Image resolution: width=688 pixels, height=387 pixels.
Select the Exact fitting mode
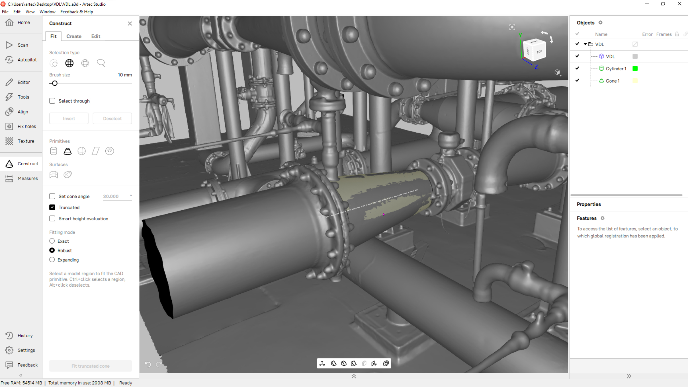[52, 241]
